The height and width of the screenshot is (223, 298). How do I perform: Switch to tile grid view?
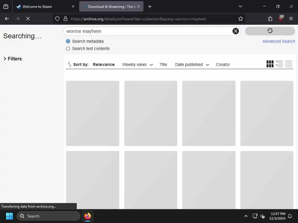pos(270,64)
